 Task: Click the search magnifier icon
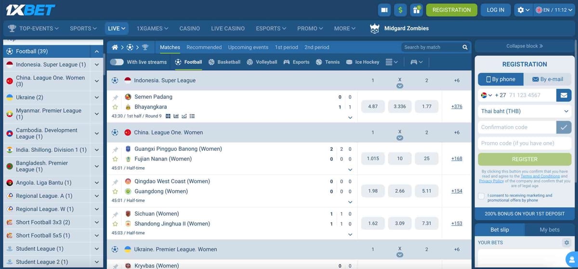[x=465, y=47]
